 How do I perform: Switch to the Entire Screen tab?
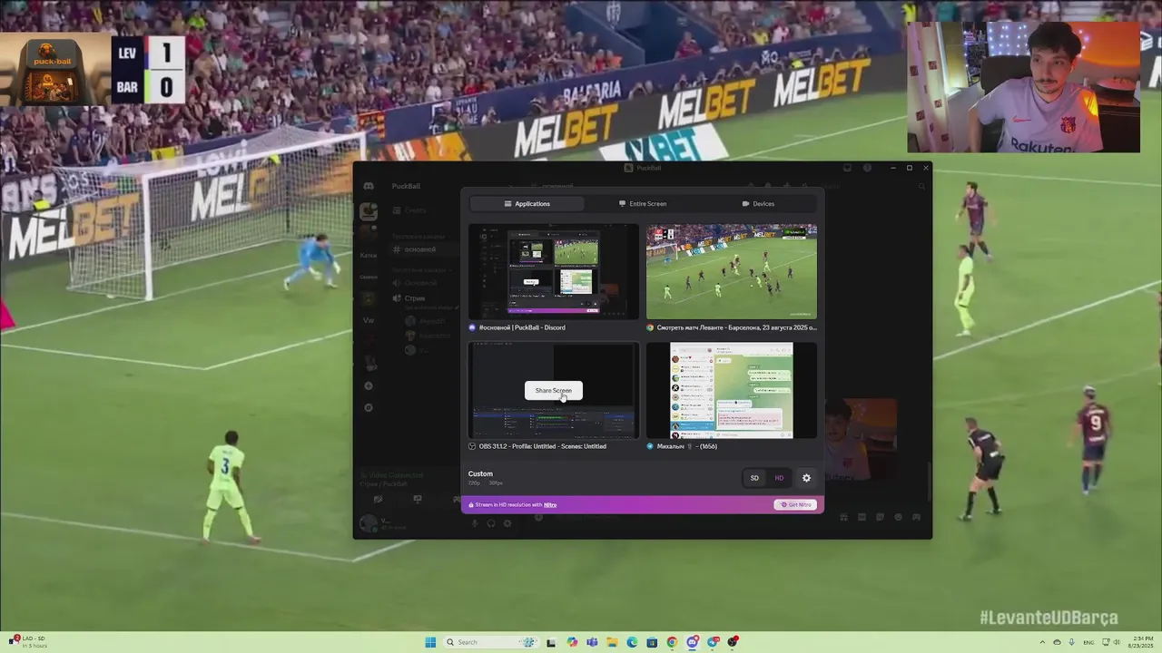(x=643, y=204)
